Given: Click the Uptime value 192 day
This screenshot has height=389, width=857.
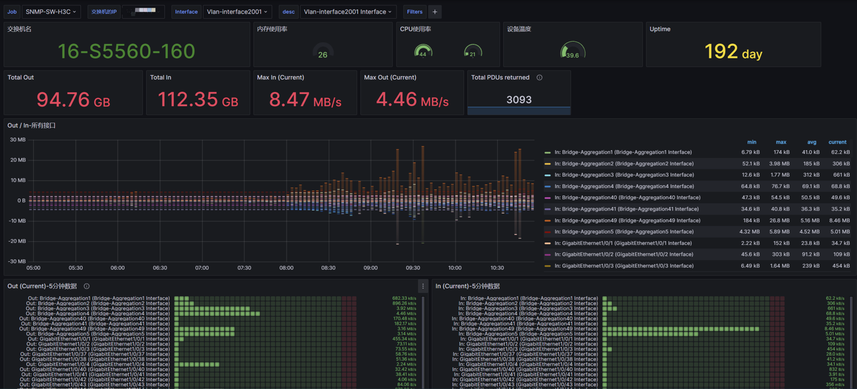Looking at the screenshot, I should tap(733, 52).
